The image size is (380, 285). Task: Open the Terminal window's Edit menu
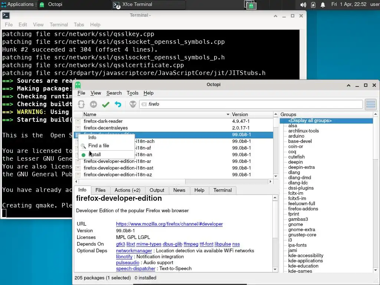point(23,25)
